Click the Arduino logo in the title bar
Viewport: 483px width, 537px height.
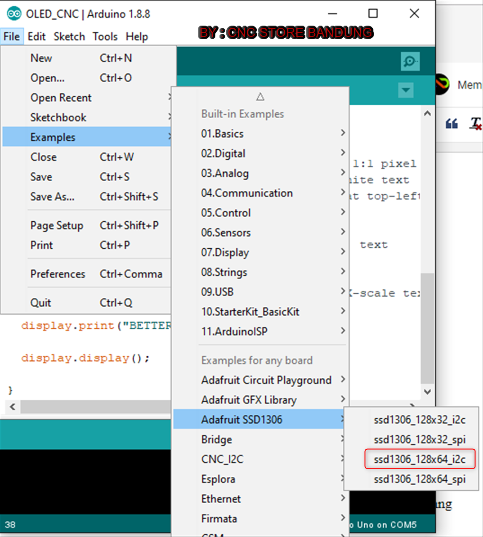13,13
